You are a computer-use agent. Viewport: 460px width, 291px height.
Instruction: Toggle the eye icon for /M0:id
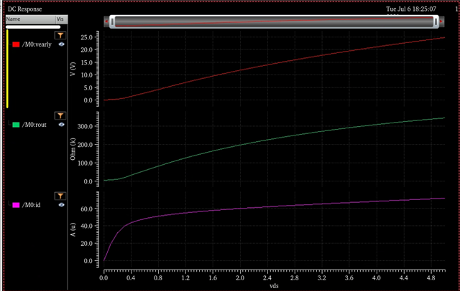(62, 205)
